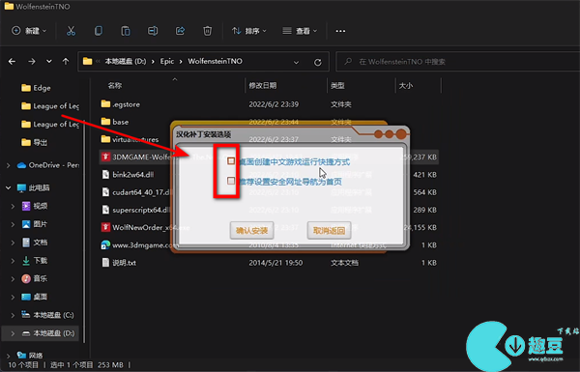The image size is (580, 372).
Task: Click the search WolfensteinTNO input field
Action: (x=458, y=62)
